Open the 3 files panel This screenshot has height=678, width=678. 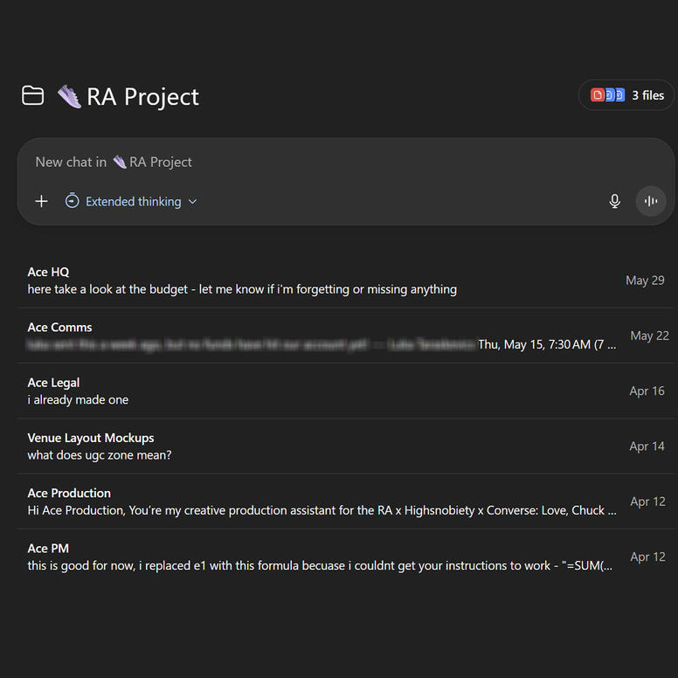(647, 95)
